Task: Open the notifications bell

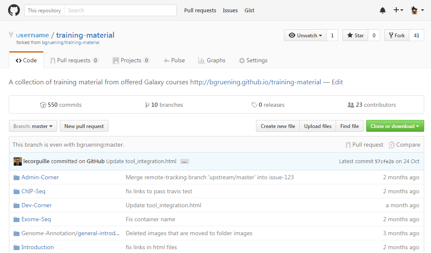Action: [x=382, y=10]
